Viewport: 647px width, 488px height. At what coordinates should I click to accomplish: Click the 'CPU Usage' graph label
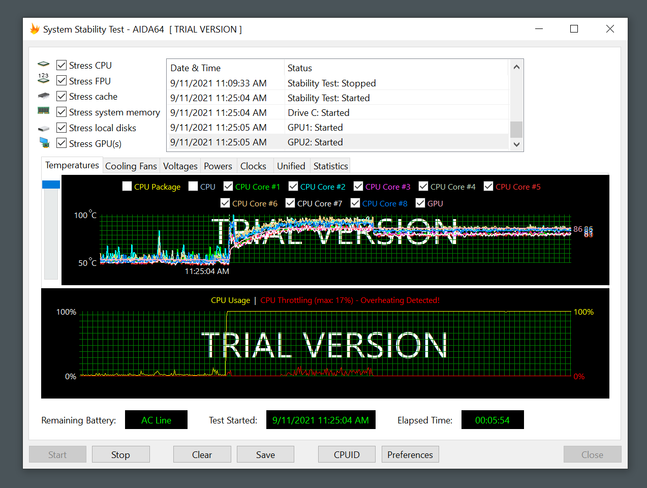(x=230, y=300)
